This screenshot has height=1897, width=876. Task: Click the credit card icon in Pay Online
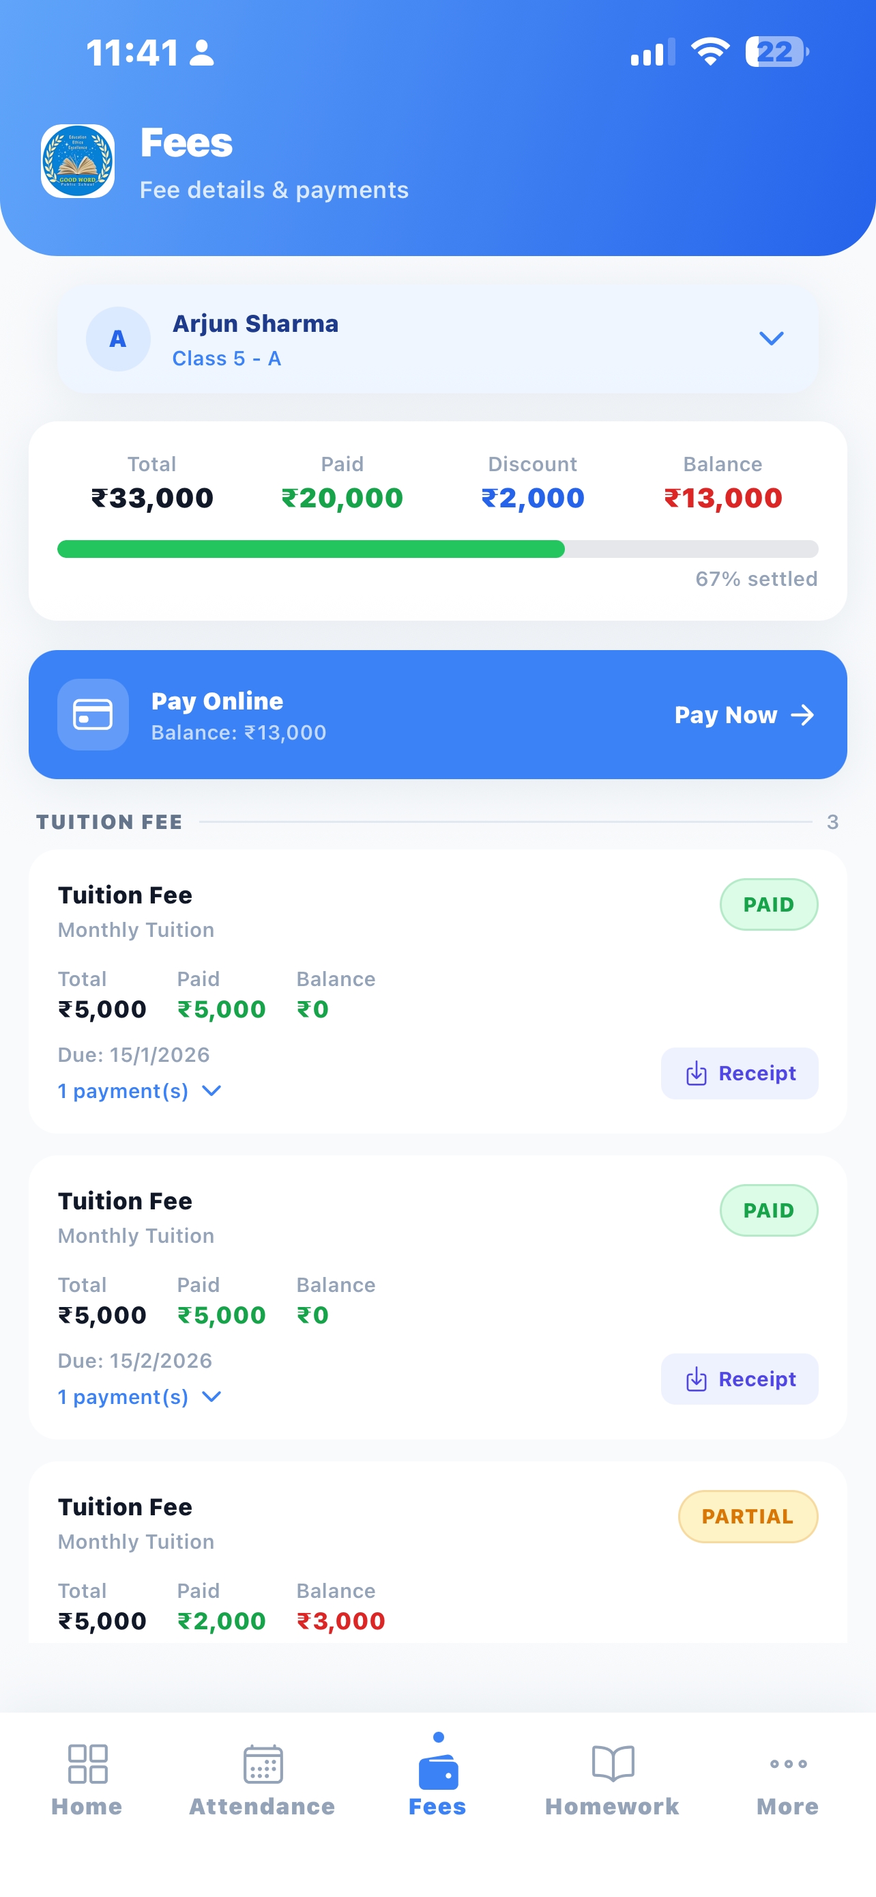point(93,714)
